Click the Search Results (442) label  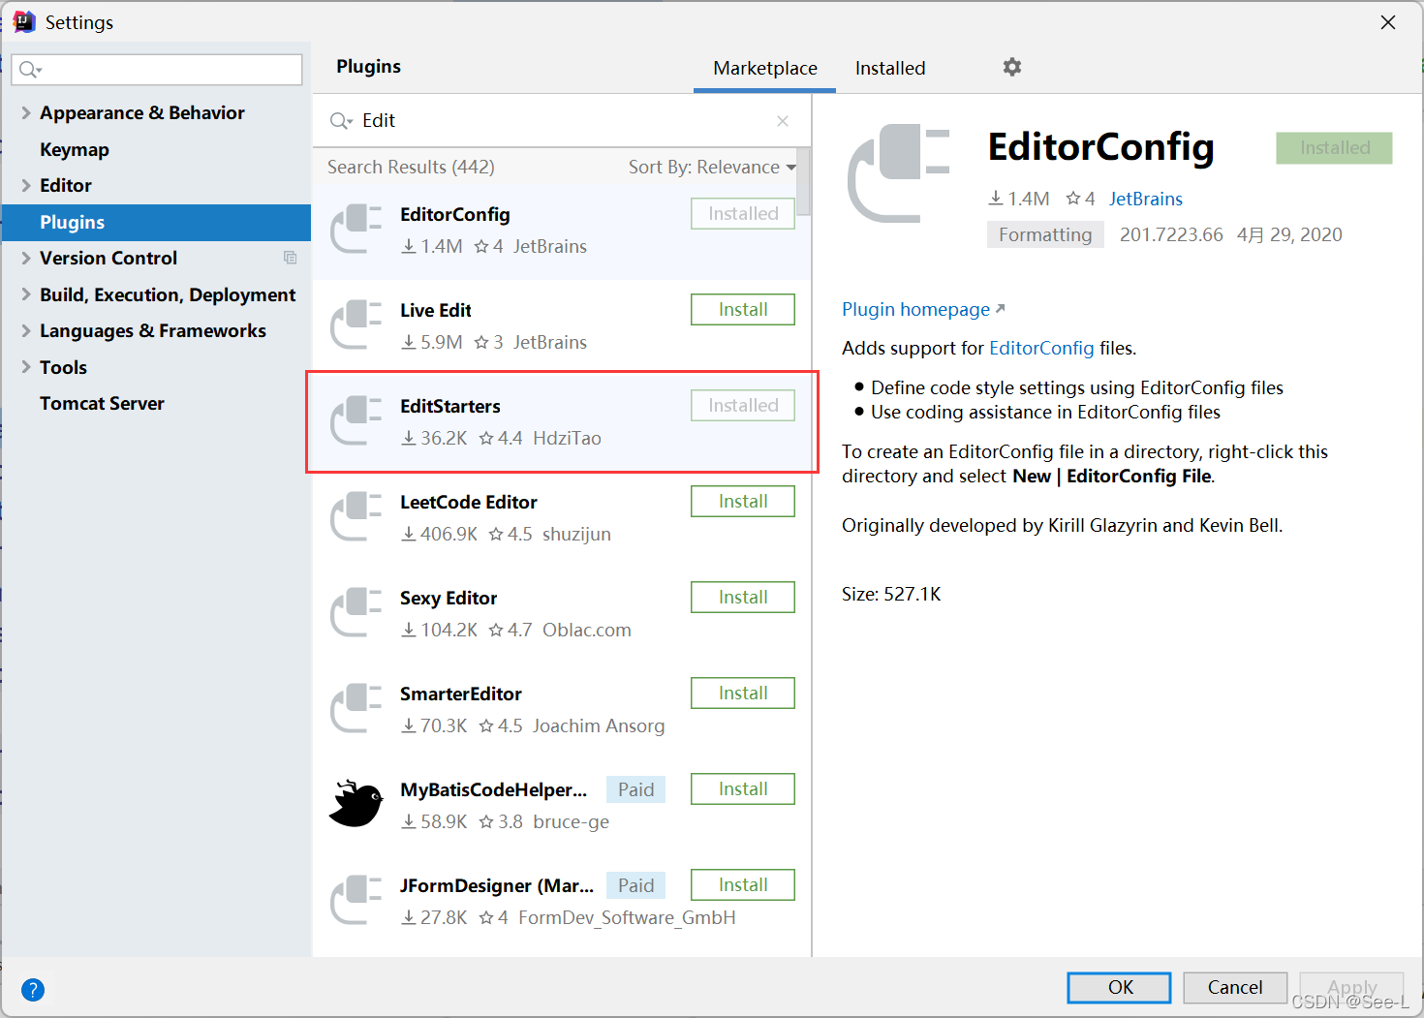coord(411,167)
